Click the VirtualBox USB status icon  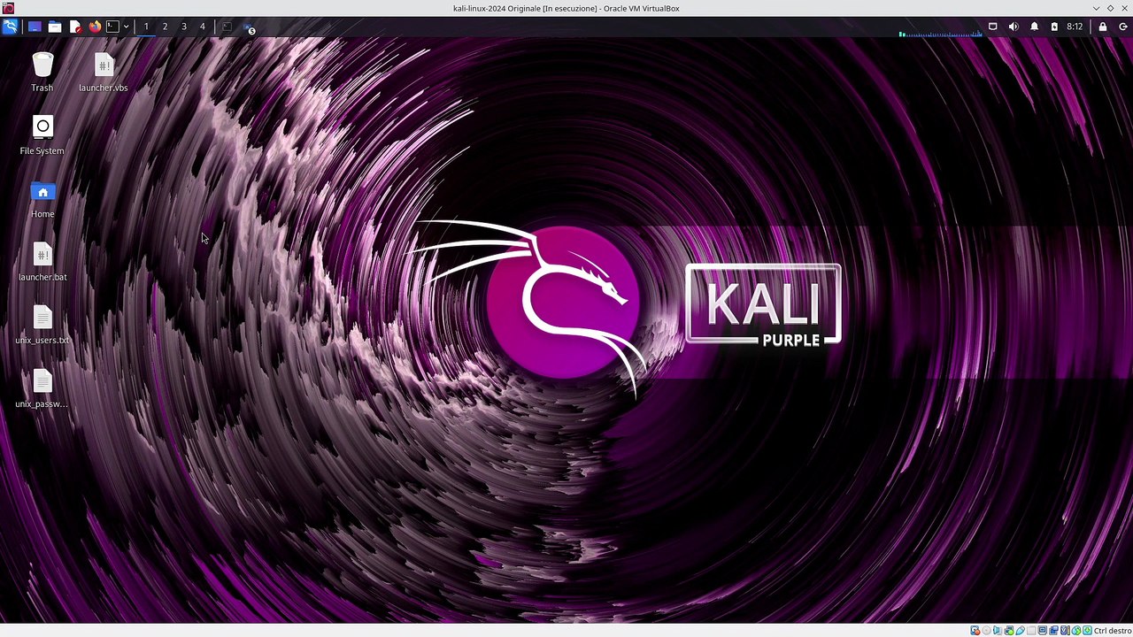(x=1020, y=631)
